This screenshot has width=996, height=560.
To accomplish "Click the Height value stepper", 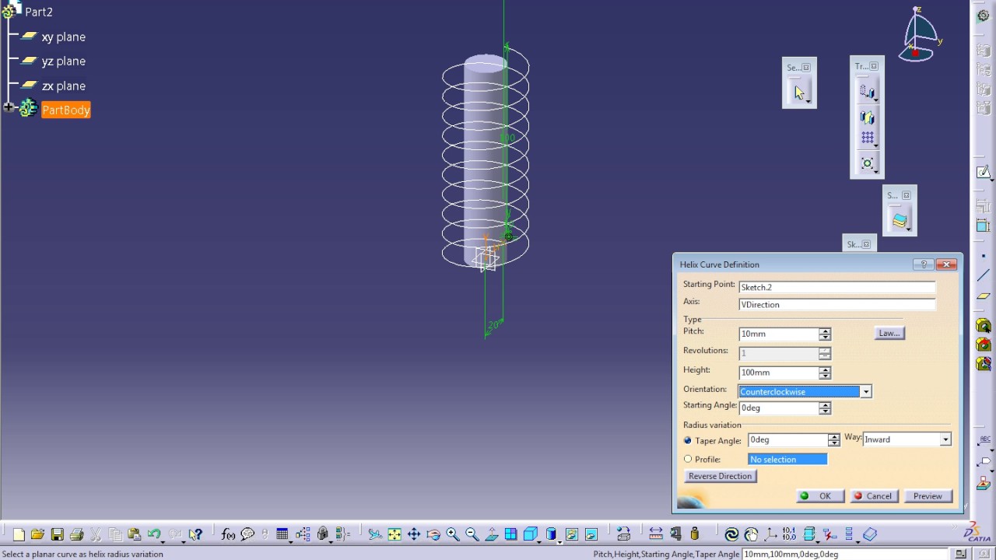I will [x=825, y=373].
